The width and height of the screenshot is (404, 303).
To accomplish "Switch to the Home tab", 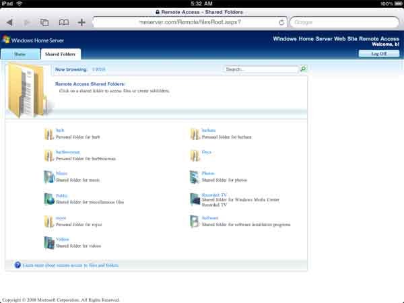I will pyautogui.click(x=20, y=54).
